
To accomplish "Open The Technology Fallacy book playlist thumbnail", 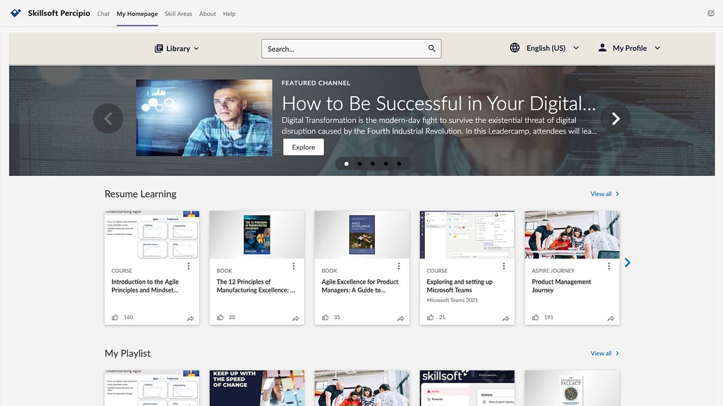I will 572,388.
